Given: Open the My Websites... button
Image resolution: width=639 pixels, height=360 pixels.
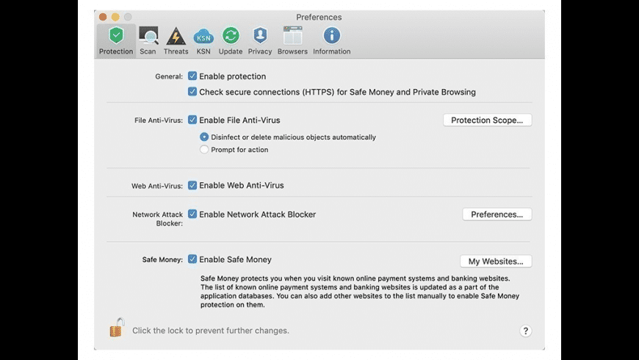Looking at the screenshot, I should pyautogui.click(x=496, y=262).
